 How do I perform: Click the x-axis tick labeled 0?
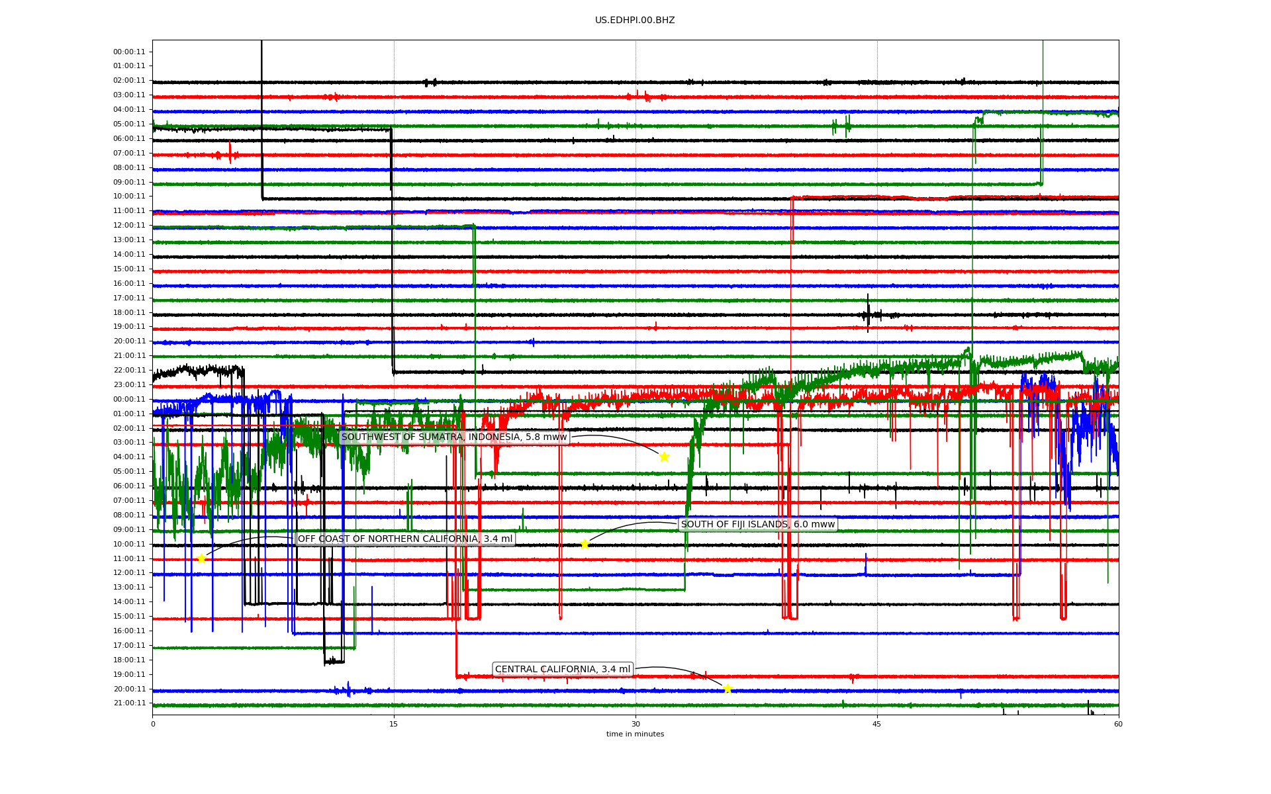click(x=153, y=724)
